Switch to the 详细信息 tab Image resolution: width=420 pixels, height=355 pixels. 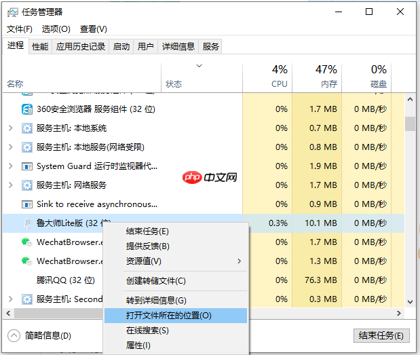point(178,47)
